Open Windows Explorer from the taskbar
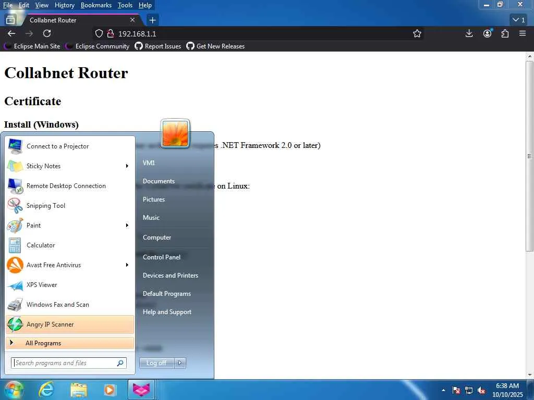534x400 pixels. point(79,390)
